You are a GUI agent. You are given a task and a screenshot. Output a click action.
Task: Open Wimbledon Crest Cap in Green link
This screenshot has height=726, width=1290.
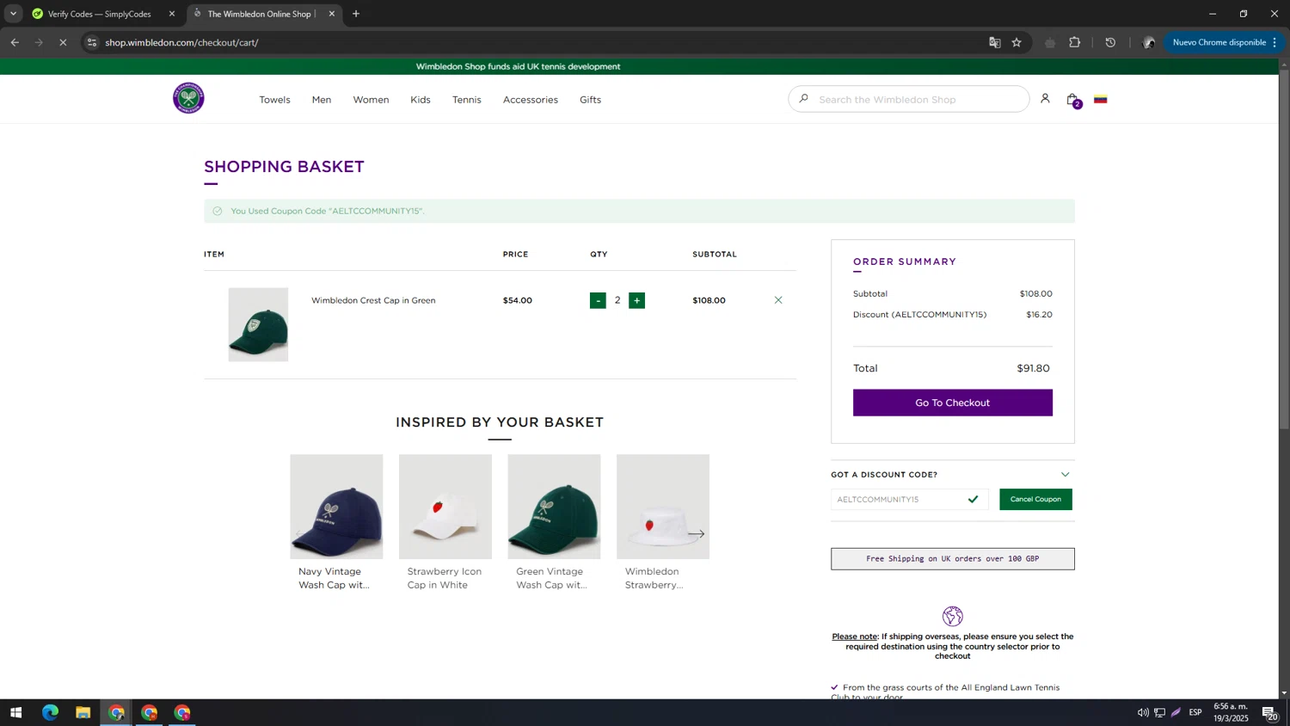click(373, 300)
